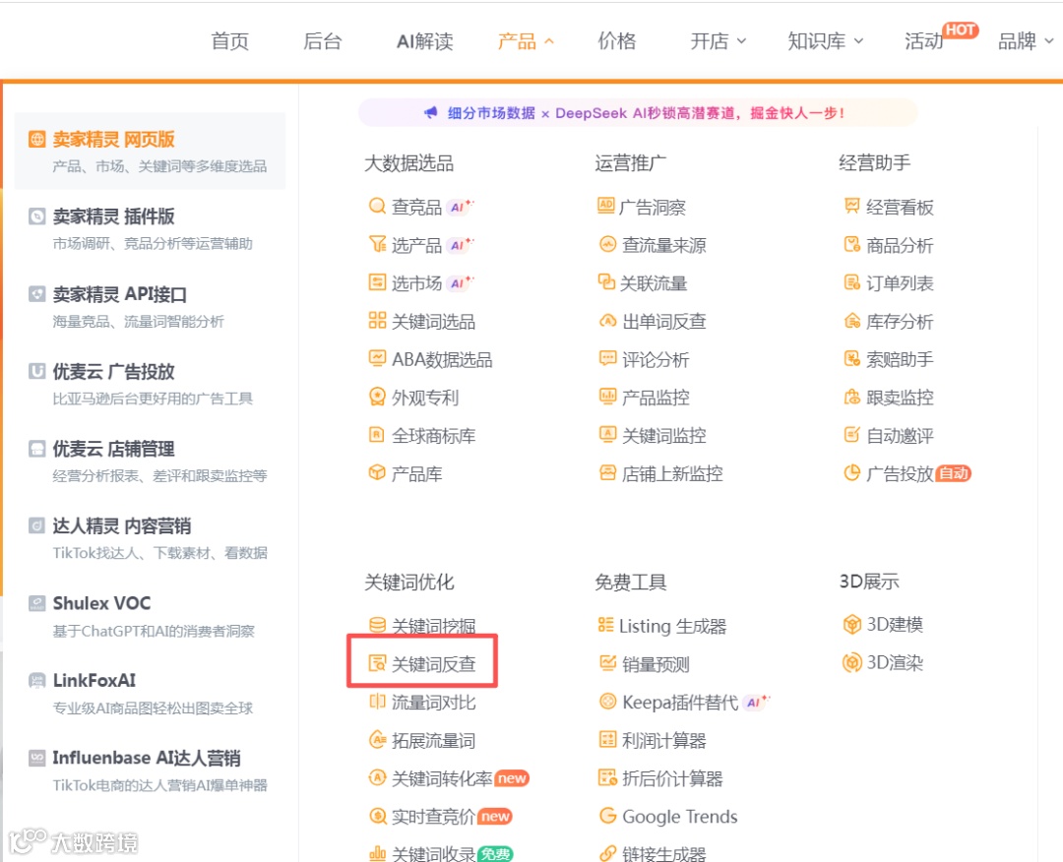1063x862 pixels.
Task: Click the 卖家精灵 网页版 globe icon
Action: click(36, 139)
